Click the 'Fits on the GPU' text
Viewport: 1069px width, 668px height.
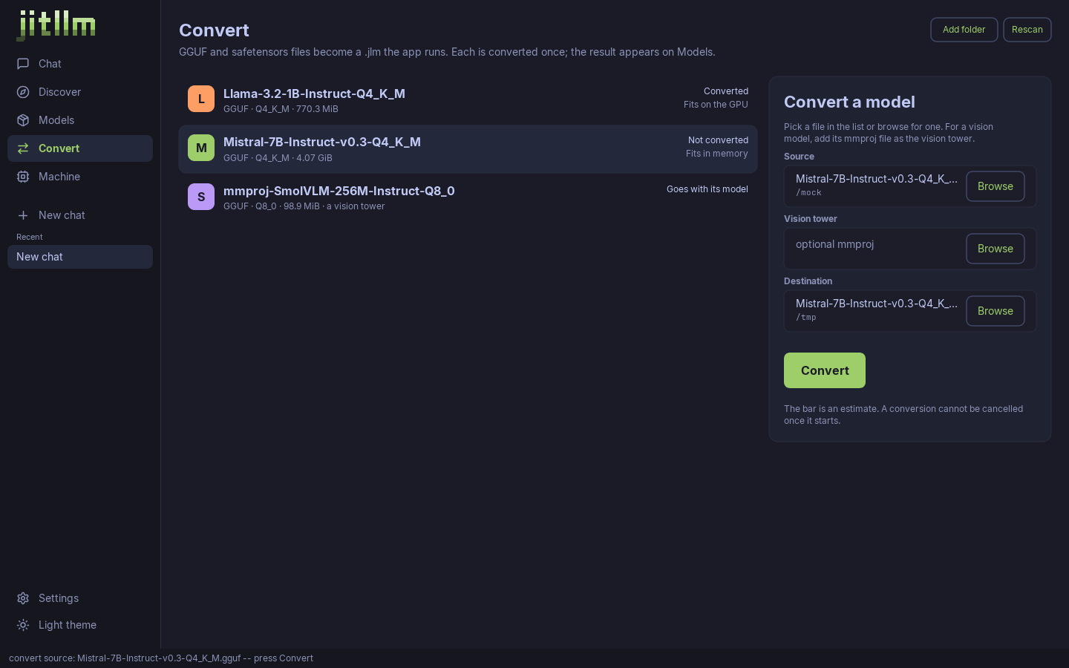pos(716,105)
